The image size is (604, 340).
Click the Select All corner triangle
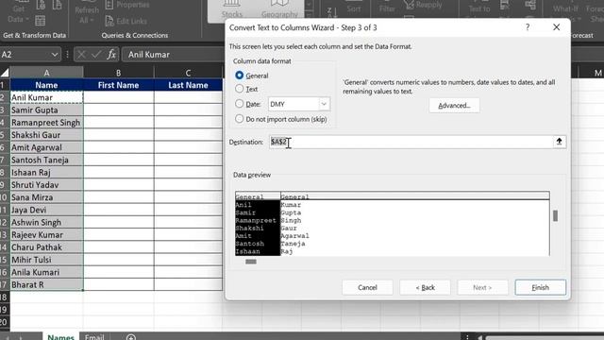[5, 73]
